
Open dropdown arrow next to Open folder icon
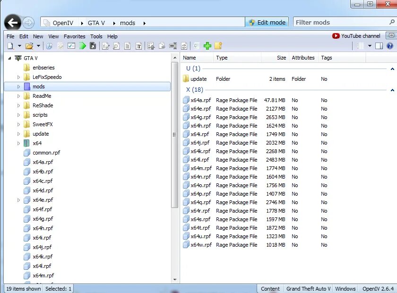pyautogui.click(x=38, y=46)
